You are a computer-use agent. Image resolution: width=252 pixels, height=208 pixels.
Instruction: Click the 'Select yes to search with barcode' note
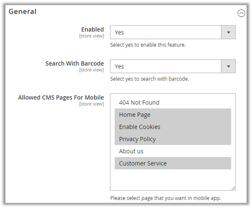[149, 79]
